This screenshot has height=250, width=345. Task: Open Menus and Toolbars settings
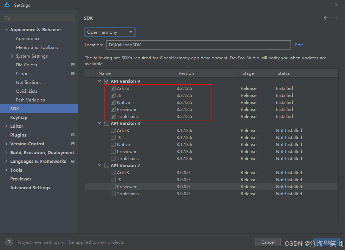[x=37, y=47]
